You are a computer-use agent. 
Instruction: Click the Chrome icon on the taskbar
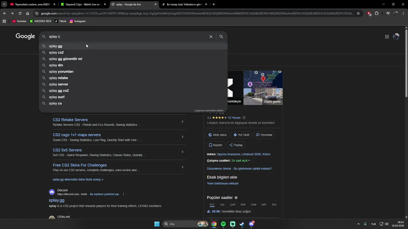214,224
